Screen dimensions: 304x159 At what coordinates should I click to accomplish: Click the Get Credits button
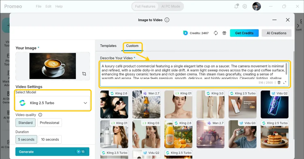(244, 33)
